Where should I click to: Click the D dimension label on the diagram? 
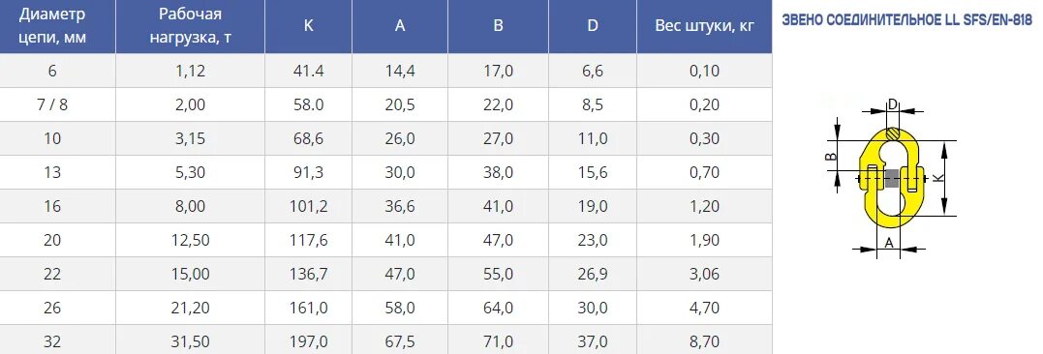point(893,104)
